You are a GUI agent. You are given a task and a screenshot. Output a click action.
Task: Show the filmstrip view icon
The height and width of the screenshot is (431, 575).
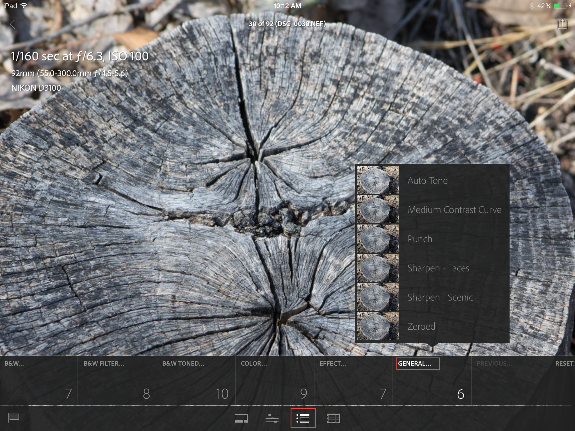pyautogui.click(x=241, y=418)
